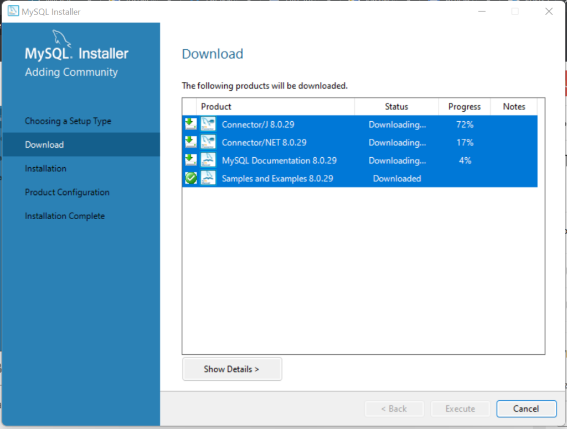Click Downloading status for MySQL Documentation
Image resolution: width=567 pixels, height=429 pixels.
coord(397,161)
